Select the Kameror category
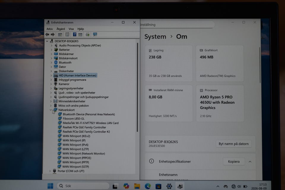This screenshot has width=285, height=190. click(x=64, y=84)
